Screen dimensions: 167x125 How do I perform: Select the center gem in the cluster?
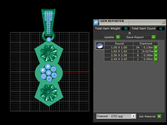pyautogui.click(x=49, y=73)
